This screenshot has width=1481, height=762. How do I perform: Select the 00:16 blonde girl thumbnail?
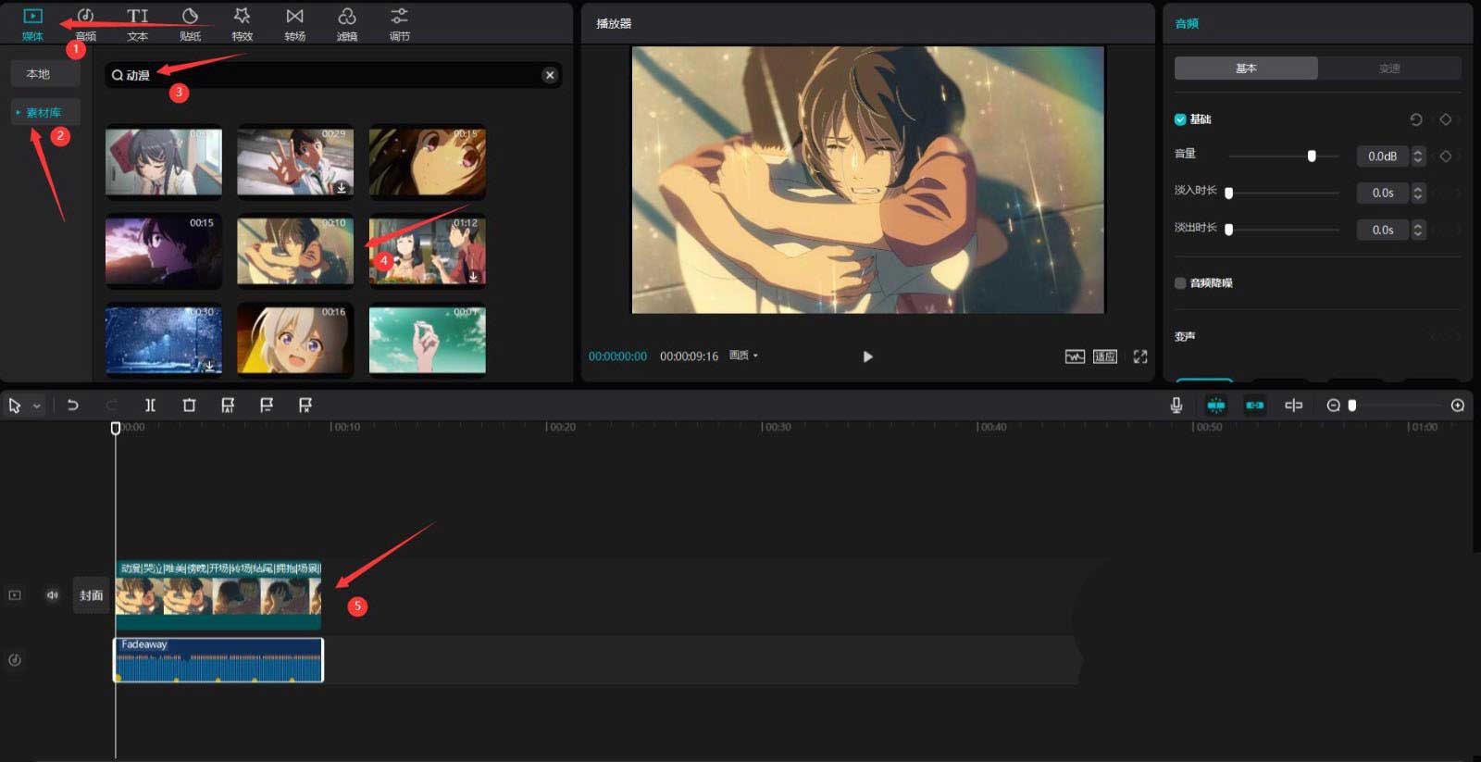(x=295, y=340)
